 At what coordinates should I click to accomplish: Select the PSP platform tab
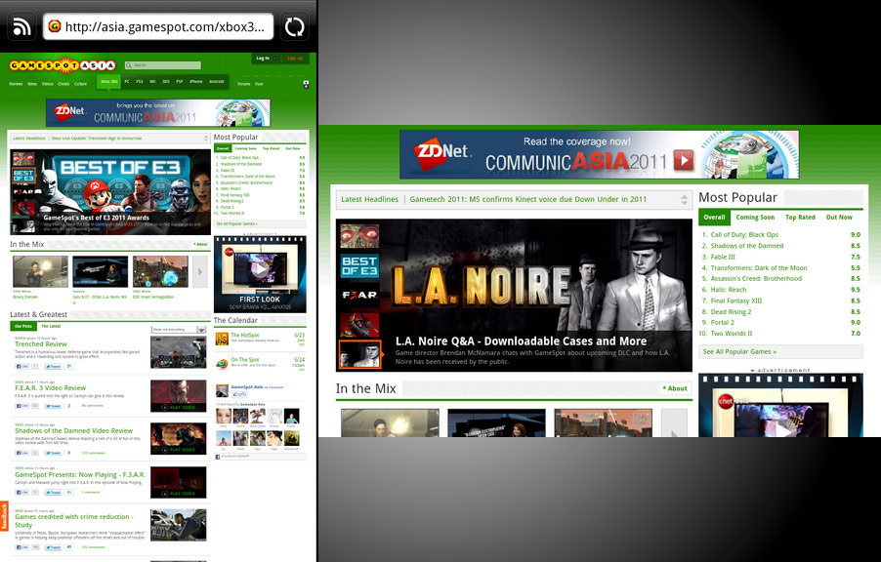180,82
